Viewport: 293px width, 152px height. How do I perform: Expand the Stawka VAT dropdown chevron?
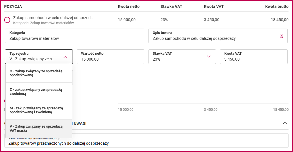coord(209,56)
